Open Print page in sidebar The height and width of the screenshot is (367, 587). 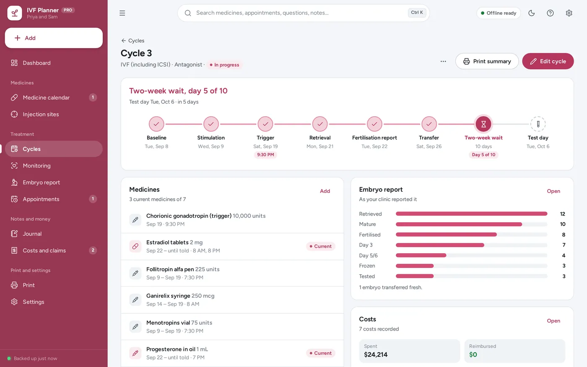pos(54,285)
